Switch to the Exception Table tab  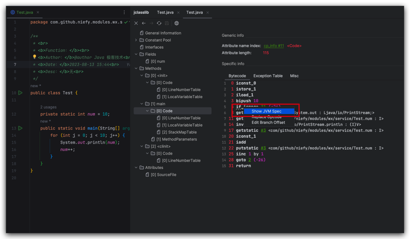point(268,76)
